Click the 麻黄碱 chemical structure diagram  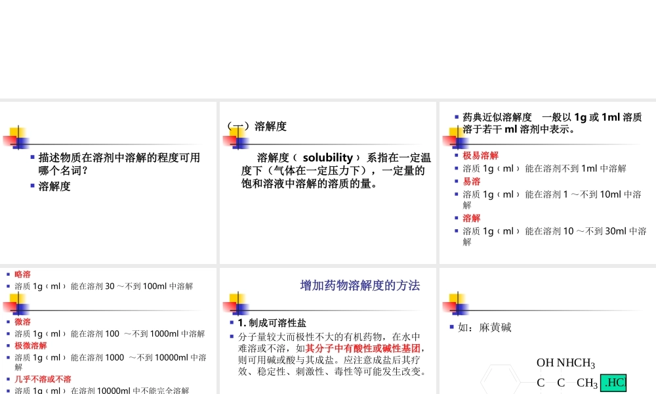tap(565, 374)
